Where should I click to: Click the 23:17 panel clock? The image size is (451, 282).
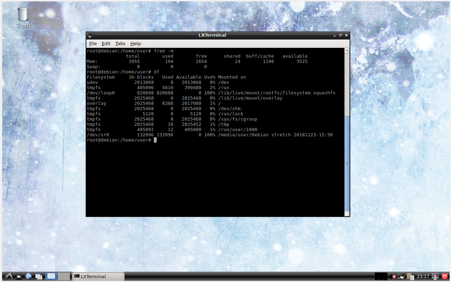click(x=423, y=276)
